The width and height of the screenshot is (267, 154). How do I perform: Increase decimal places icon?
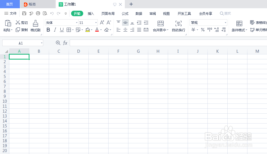[x=216, y=30]
